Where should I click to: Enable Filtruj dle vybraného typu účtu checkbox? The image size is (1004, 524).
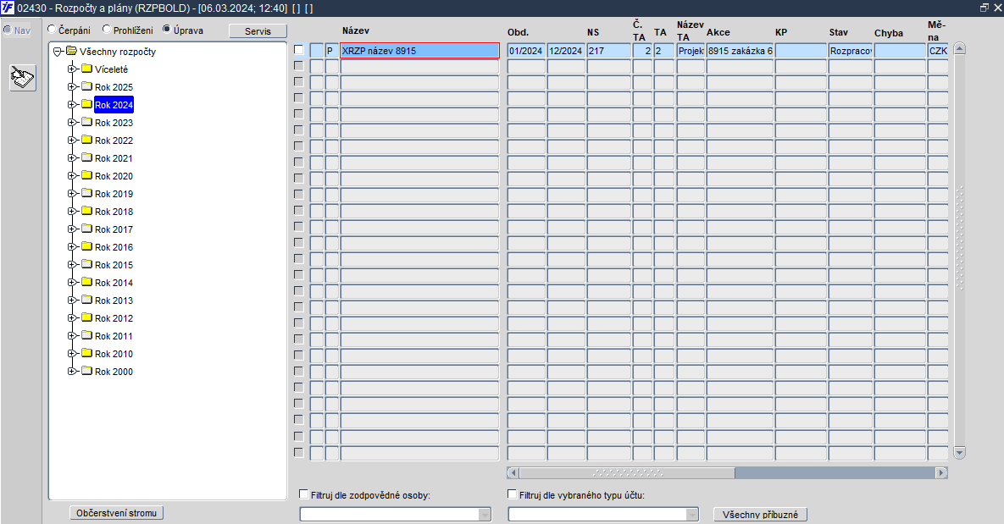tap(512, 494)
